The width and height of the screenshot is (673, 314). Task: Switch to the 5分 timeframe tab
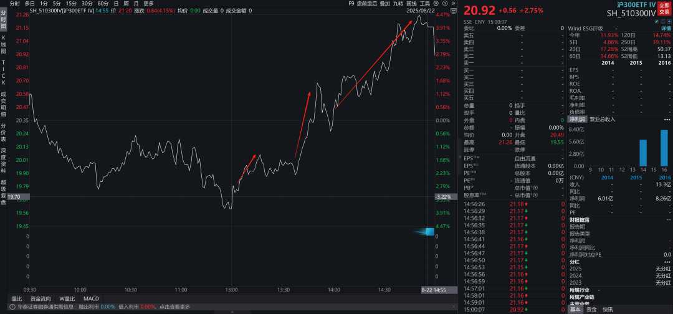point(57,3)
